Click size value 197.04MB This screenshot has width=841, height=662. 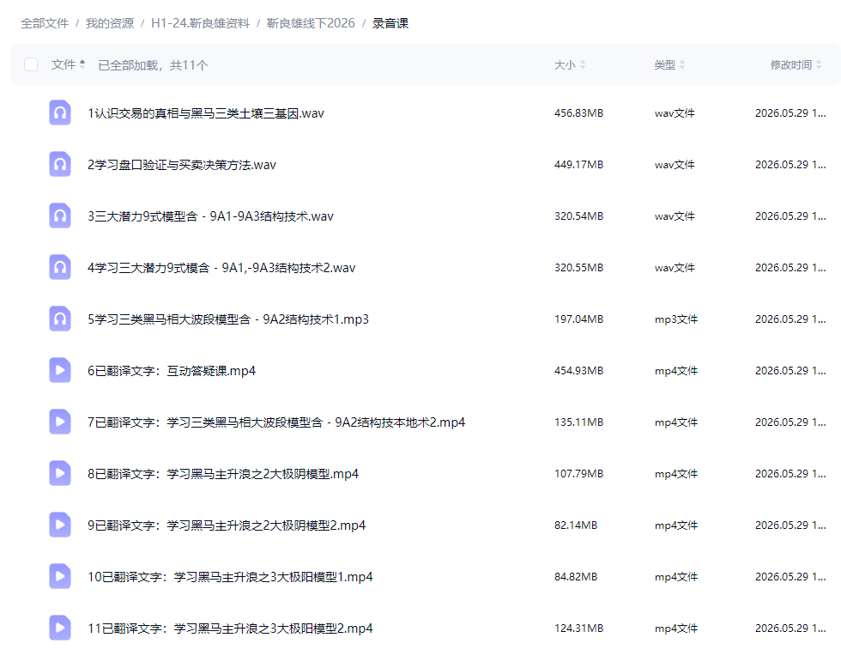pyautogui.click(x=578, y=319)
